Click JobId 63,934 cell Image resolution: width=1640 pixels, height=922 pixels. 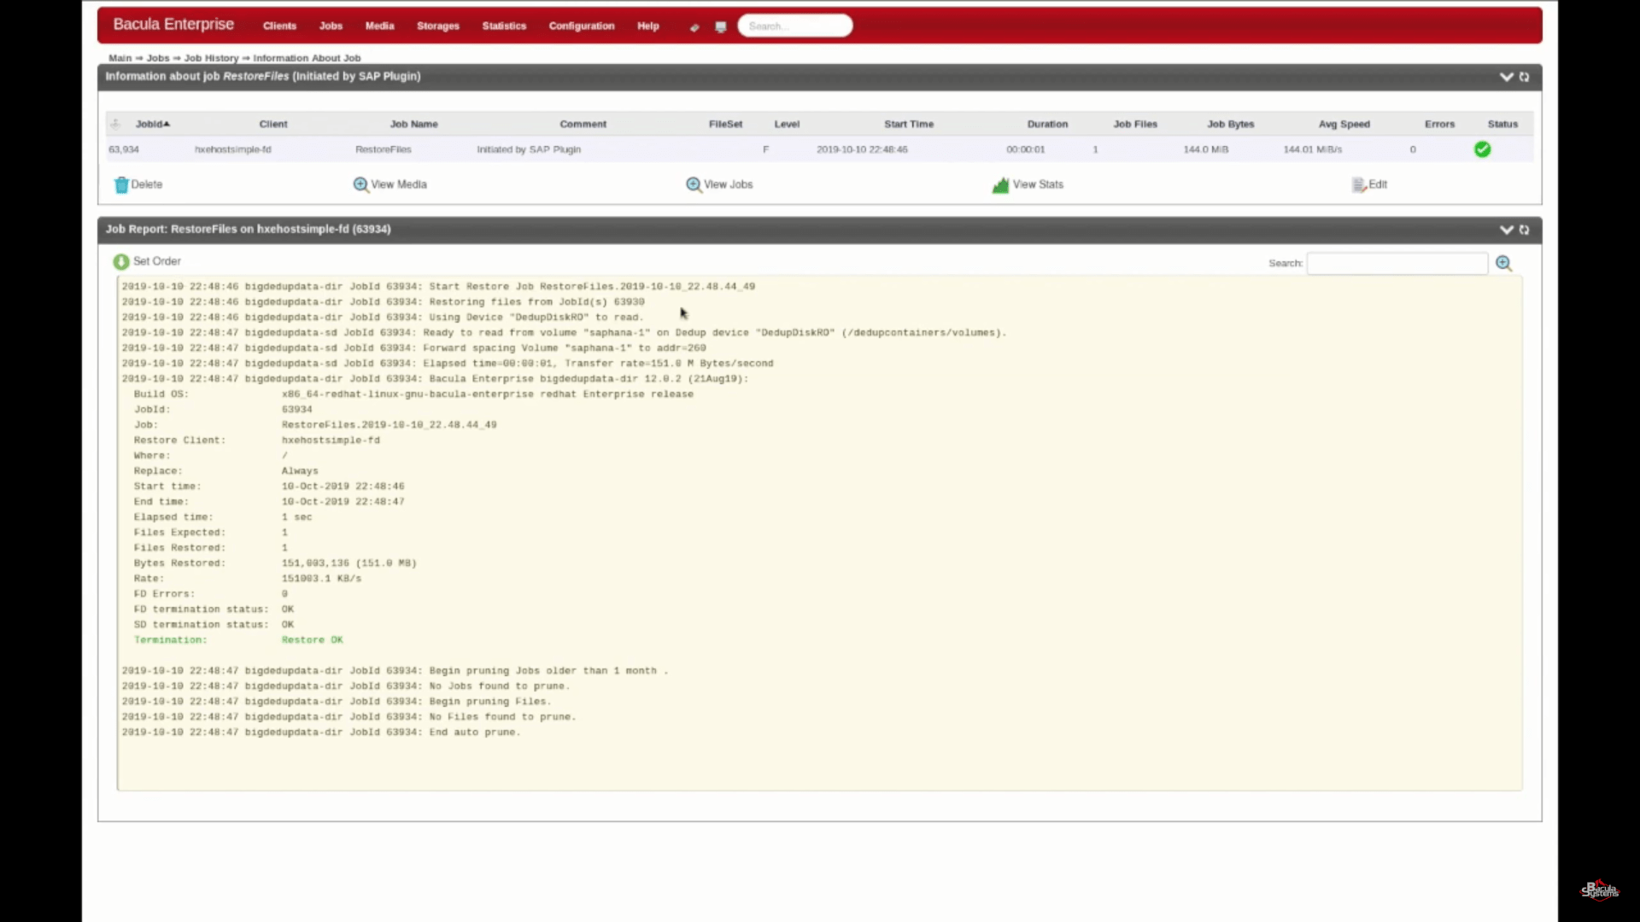[124, 149]
